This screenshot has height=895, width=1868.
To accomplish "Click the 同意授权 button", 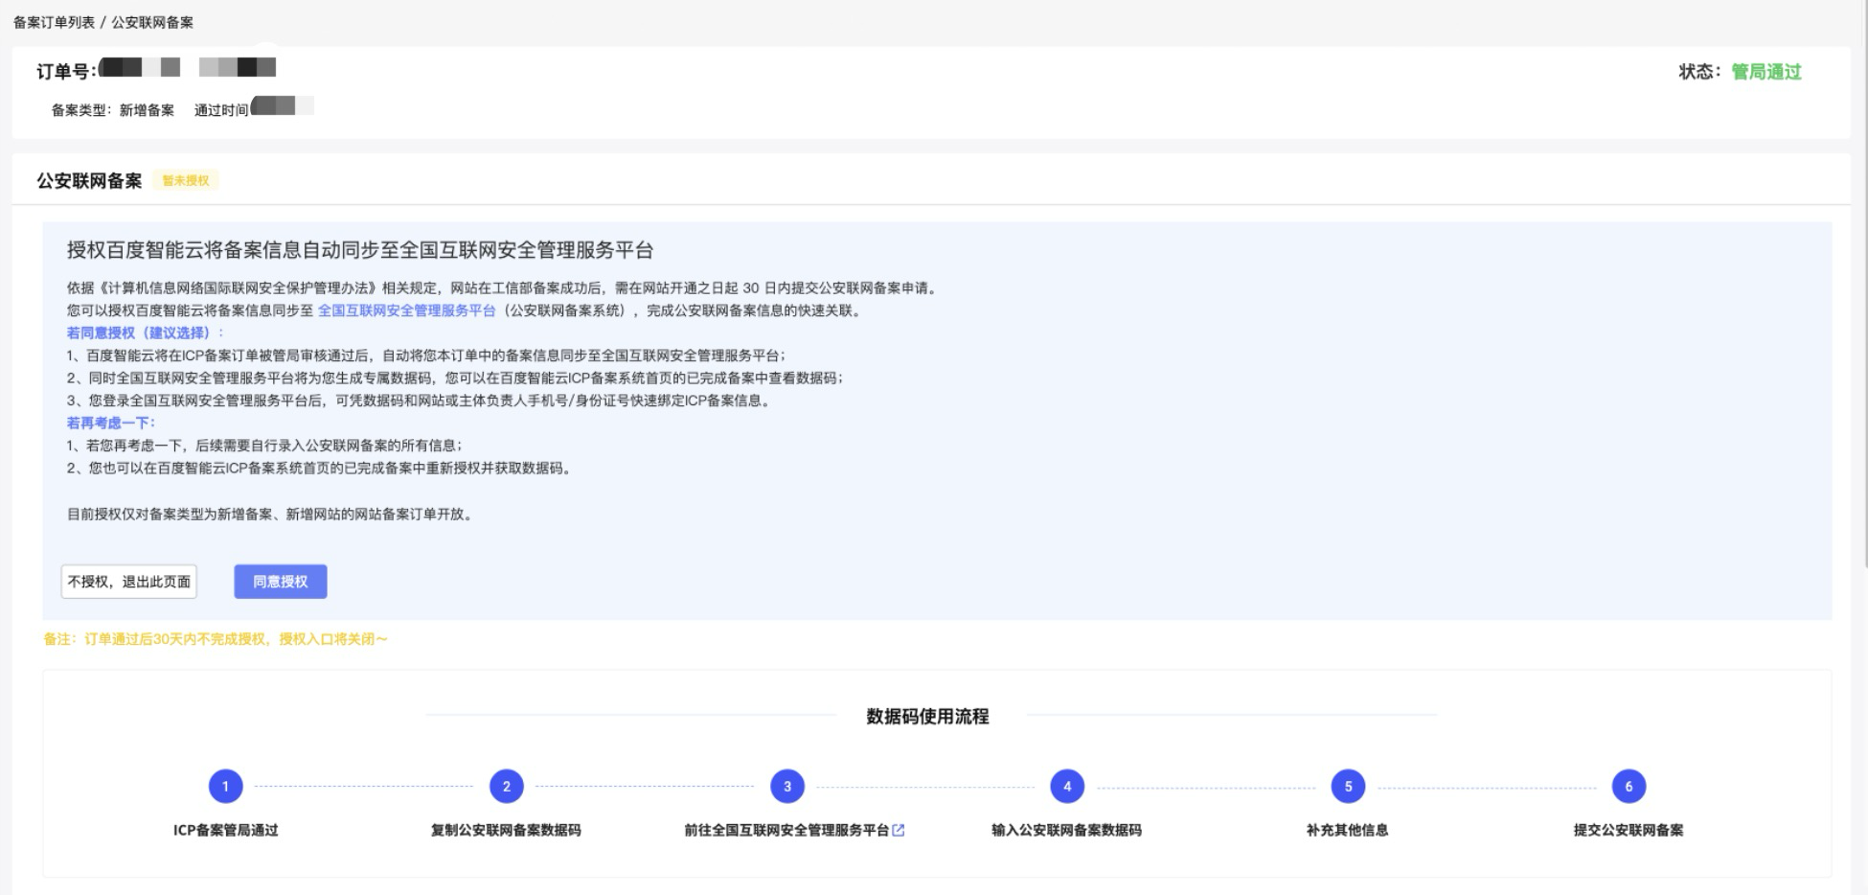I will pyautogui.click(x=281, y=582).
